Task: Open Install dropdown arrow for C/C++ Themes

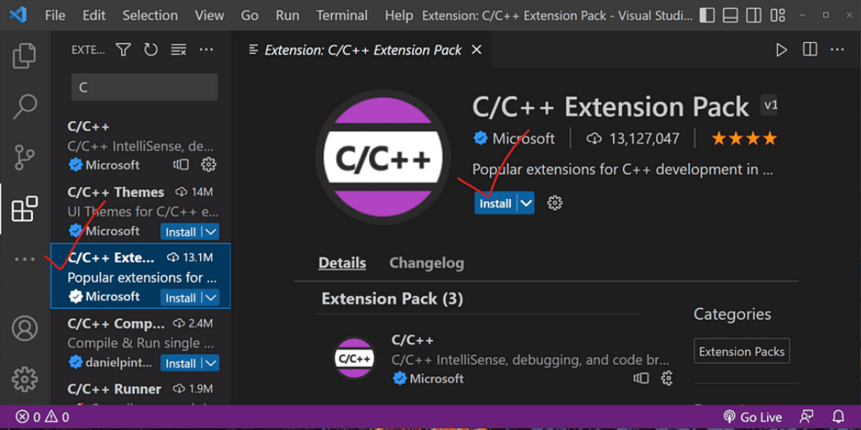Action: pyautogui.click(x=211, y=232)
